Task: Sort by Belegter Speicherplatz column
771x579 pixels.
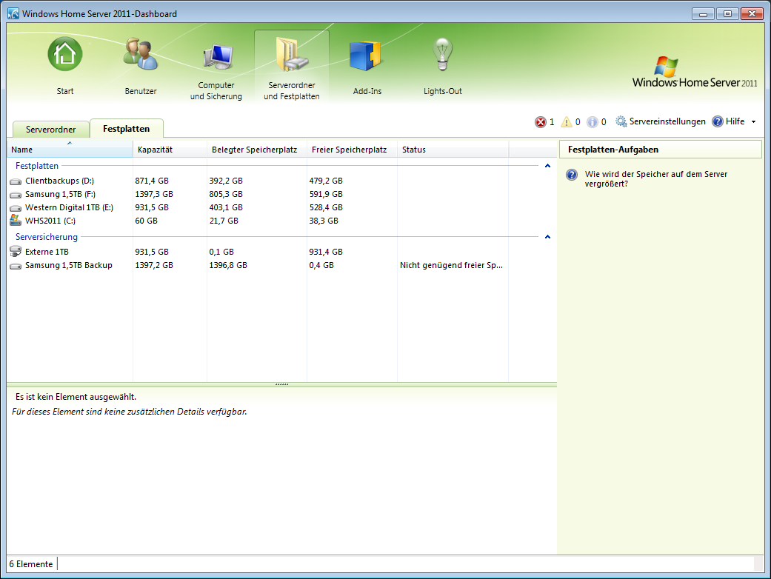Action: tap(257, 150)
